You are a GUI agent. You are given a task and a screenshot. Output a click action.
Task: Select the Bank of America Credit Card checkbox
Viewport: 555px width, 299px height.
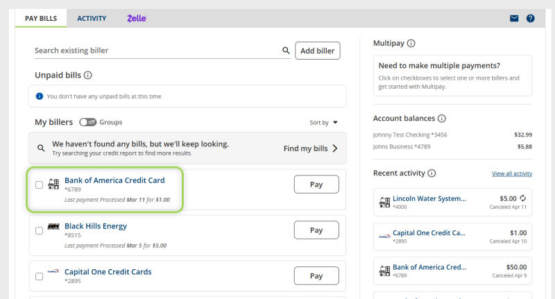coord(40,185)
